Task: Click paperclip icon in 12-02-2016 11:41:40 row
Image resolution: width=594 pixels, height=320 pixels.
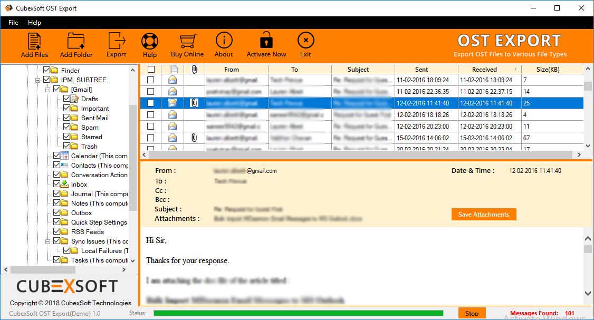Action: pos(194,103)
